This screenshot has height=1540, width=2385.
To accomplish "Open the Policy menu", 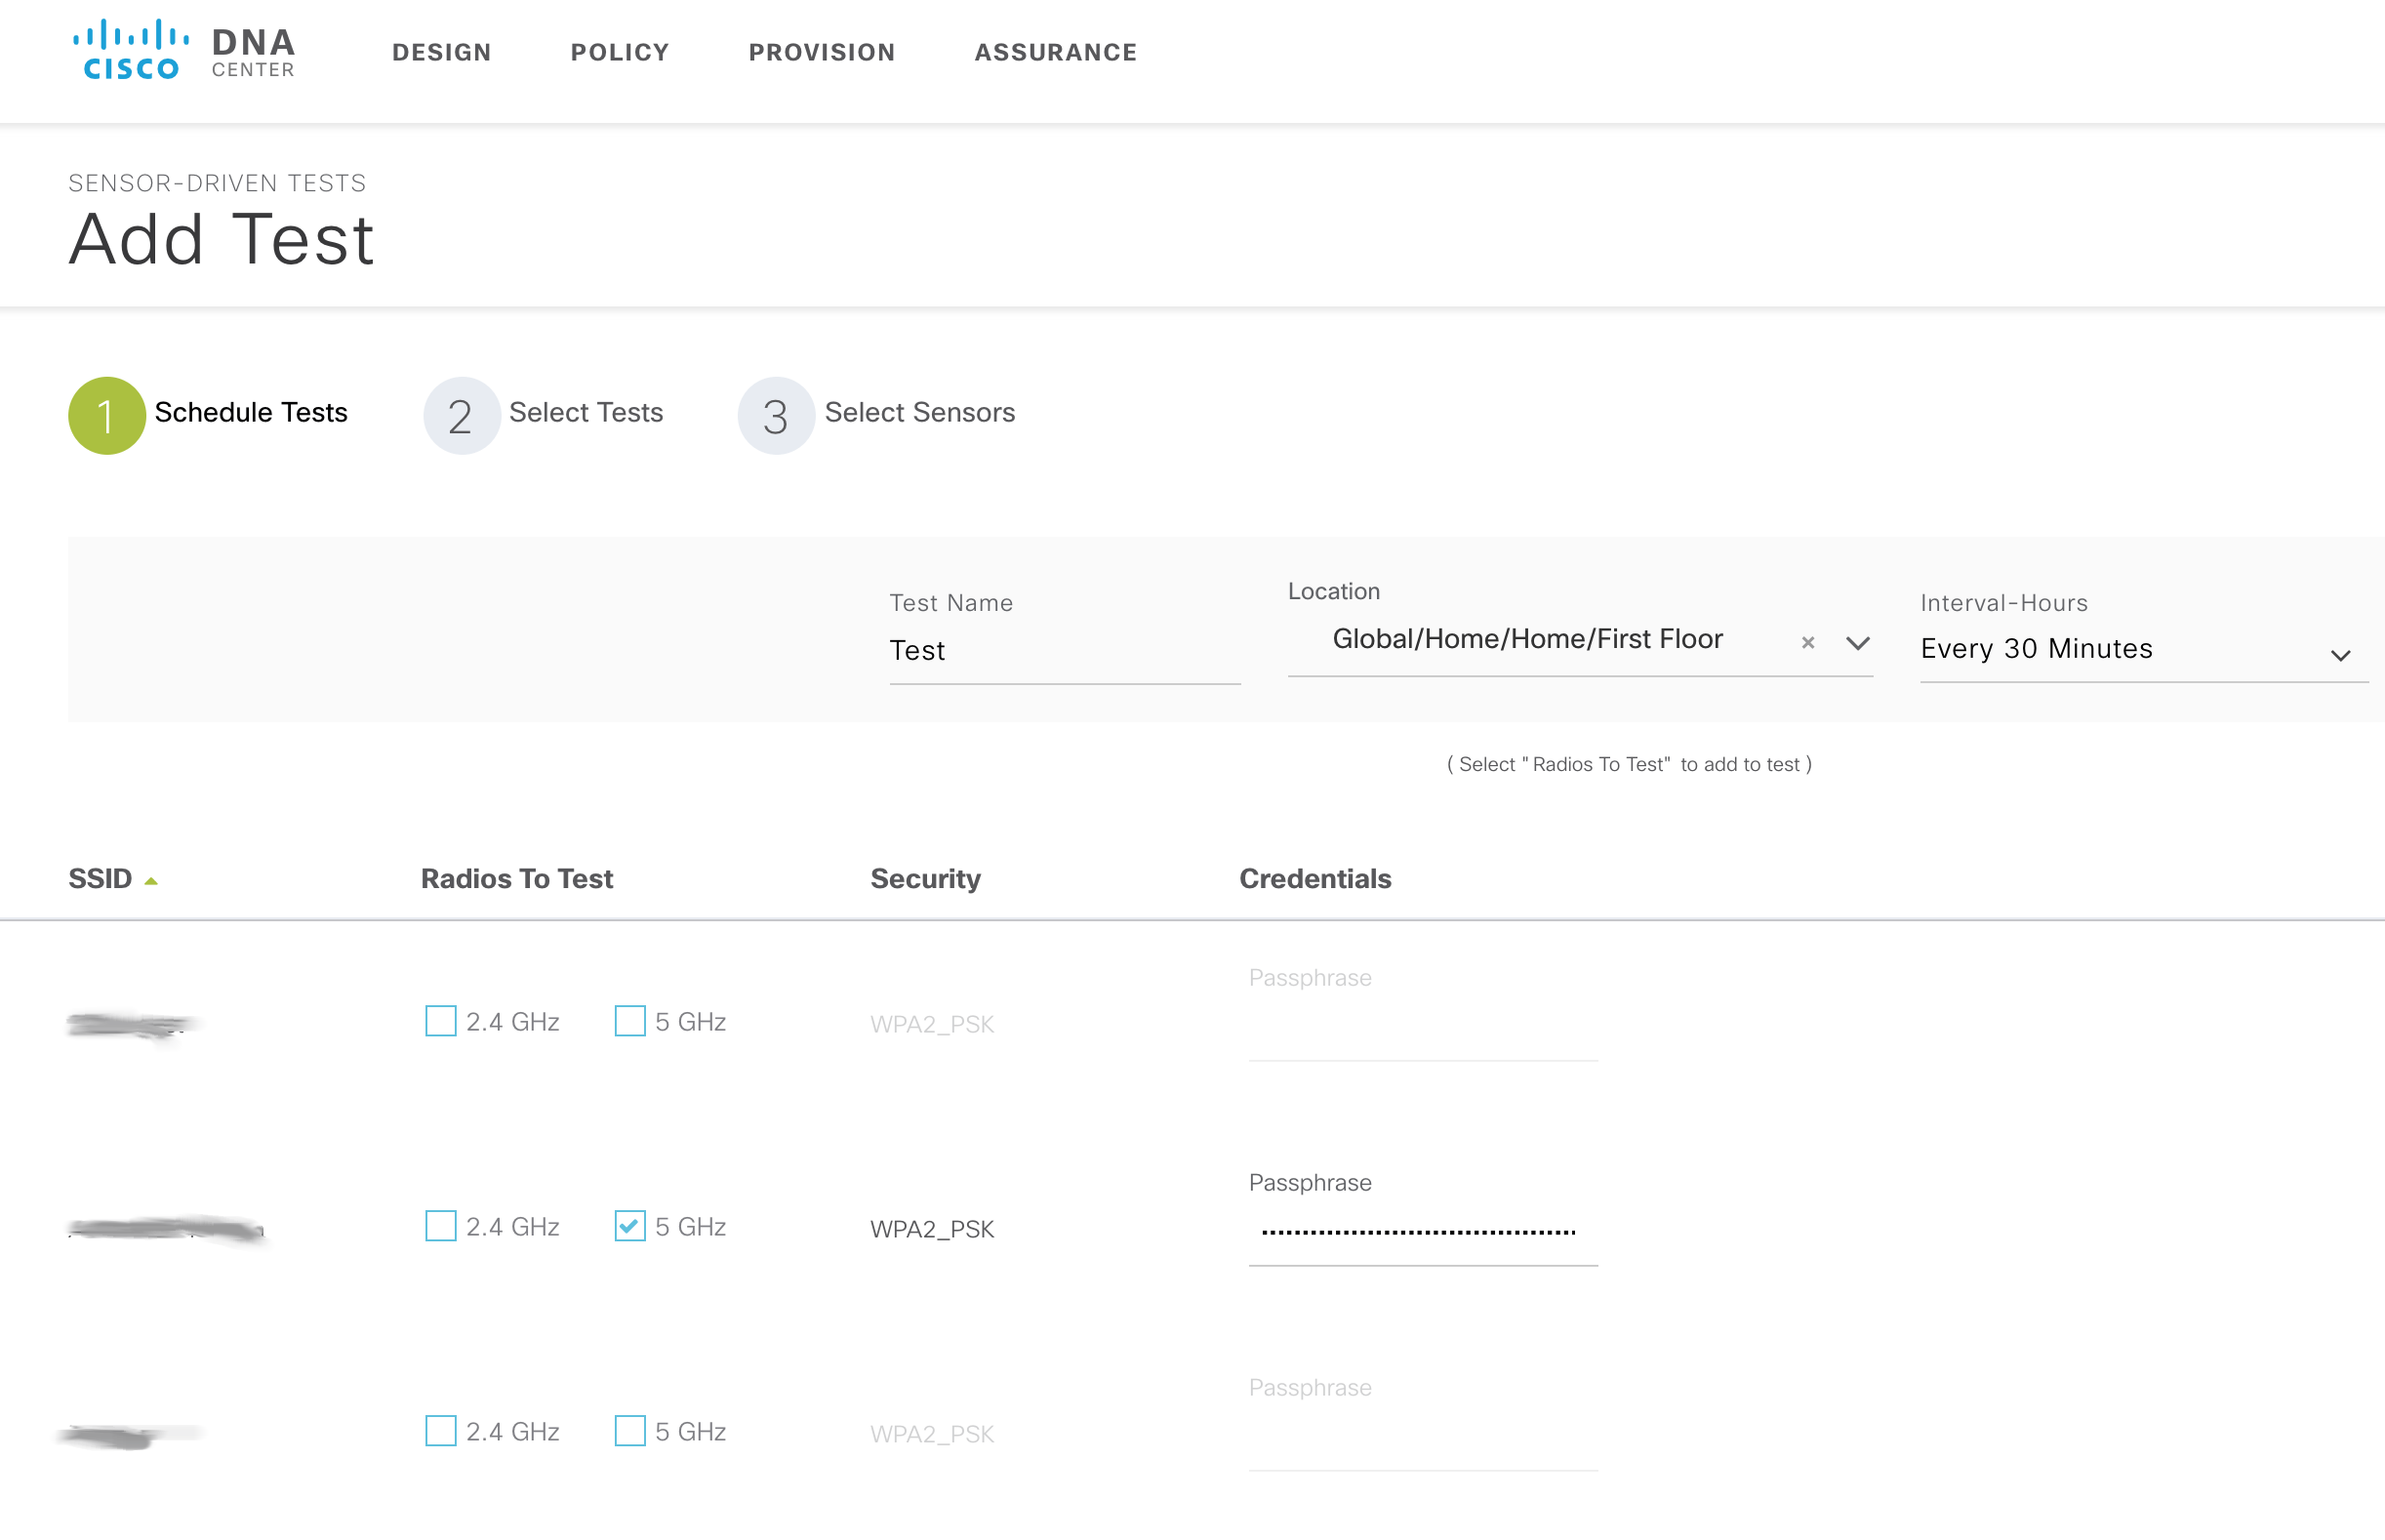I will [x=620, y=52].
